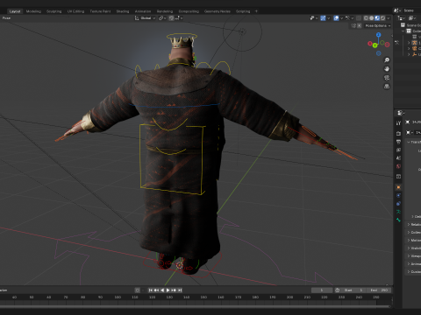The image size is (421, 315).
Task: Open the Sculpting workspace tab
Action: coord(54,11)
